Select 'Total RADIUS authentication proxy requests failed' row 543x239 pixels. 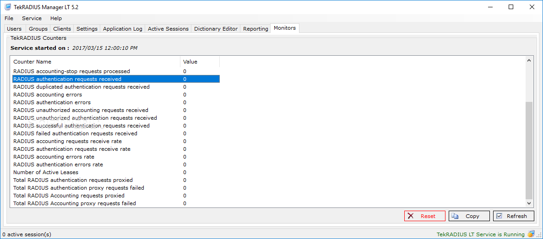tap(116, 188)
